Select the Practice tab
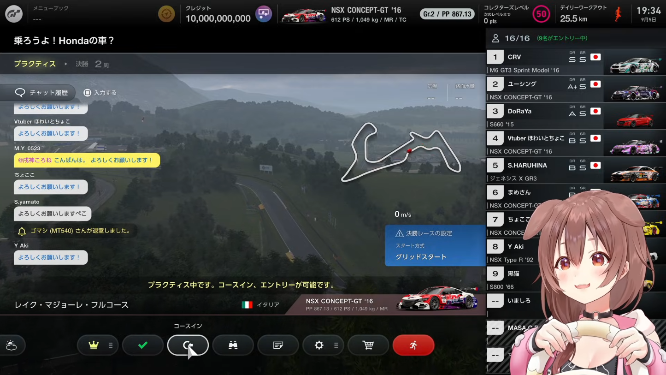This screenshot has height=375, width=666. 35,64
